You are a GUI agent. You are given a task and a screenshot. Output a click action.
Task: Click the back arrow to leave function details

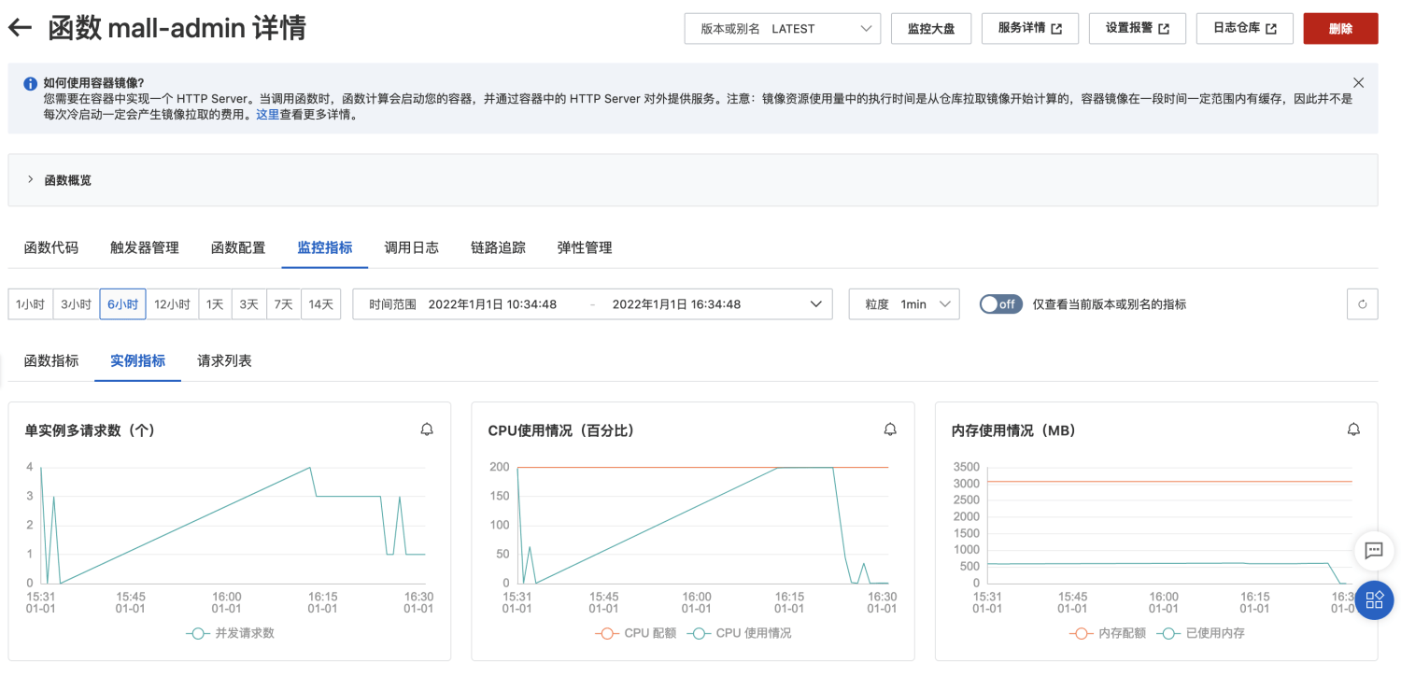[19, 27]
